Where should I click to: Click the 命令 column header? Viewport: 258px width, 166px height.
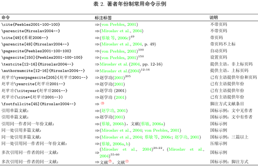(x=6, y=18)
